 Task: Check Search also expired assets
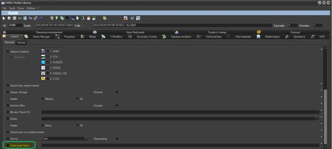pyautogui.click(x=8, y=85)
